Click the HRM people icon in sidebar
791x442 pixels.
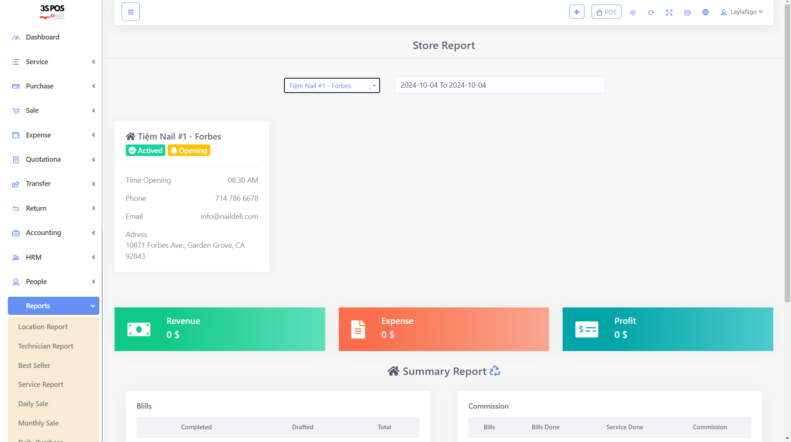(16, 257)
